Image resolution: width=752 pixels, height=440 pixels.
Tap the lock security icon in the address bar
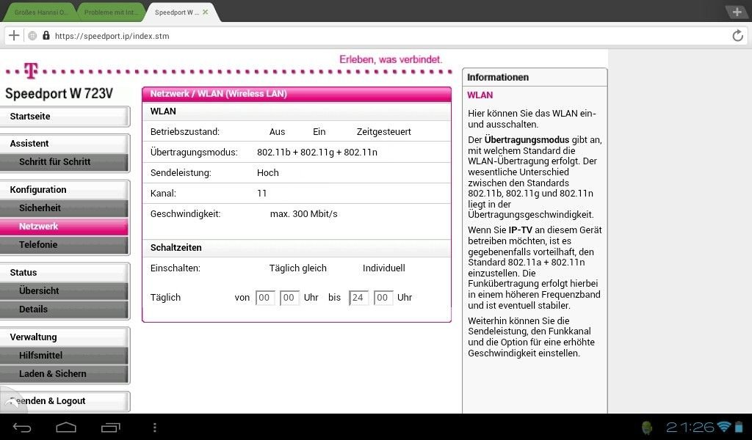46,35
